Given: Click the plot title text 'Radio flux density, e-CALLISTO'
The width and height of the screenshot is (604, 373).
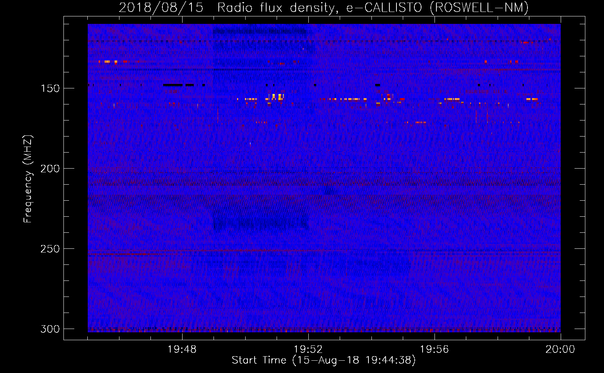Looking at the screenshot, I should pyautogui.click(x=320, y=8).
